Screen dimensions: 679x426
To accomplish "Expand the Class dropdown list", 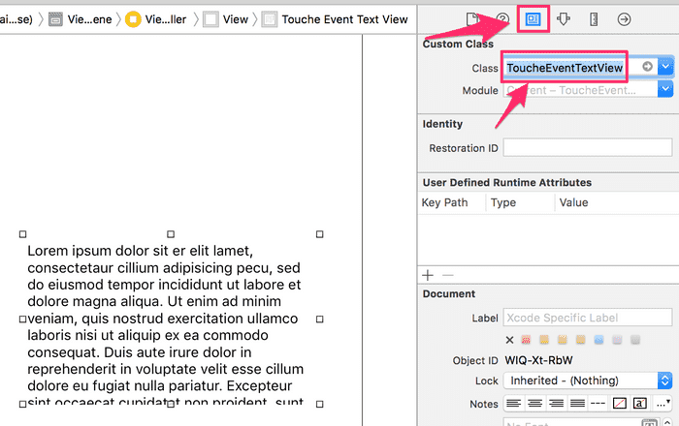I will pyautogui.click(x=665, y=67).
